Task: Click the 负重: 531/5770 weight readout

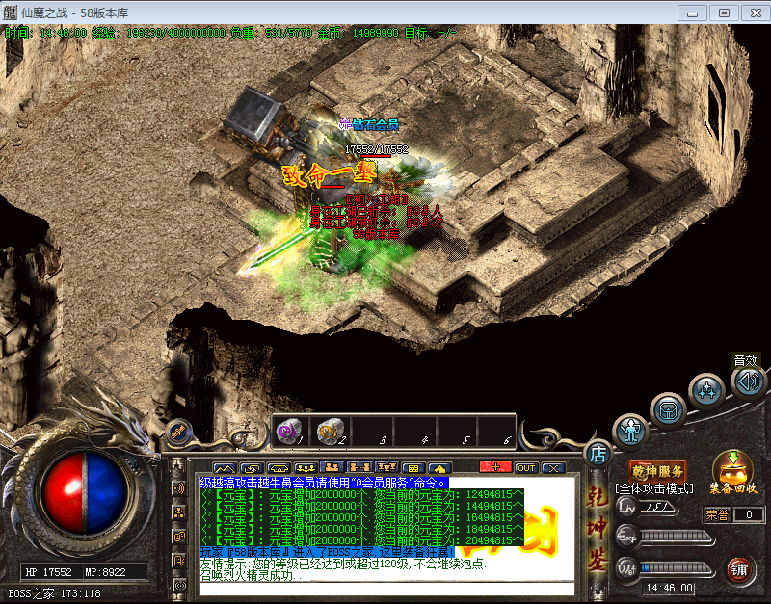Action: point(271,33)
